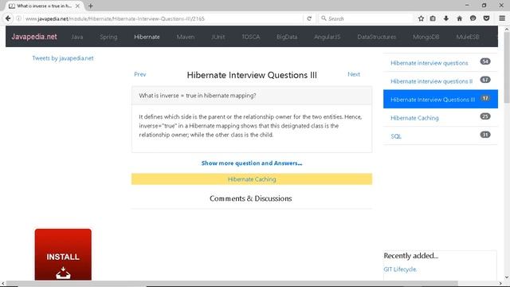Open Hibernate interview questions II sidebar link
Viewport: 510px width, 287px height.
click(432, 81)
